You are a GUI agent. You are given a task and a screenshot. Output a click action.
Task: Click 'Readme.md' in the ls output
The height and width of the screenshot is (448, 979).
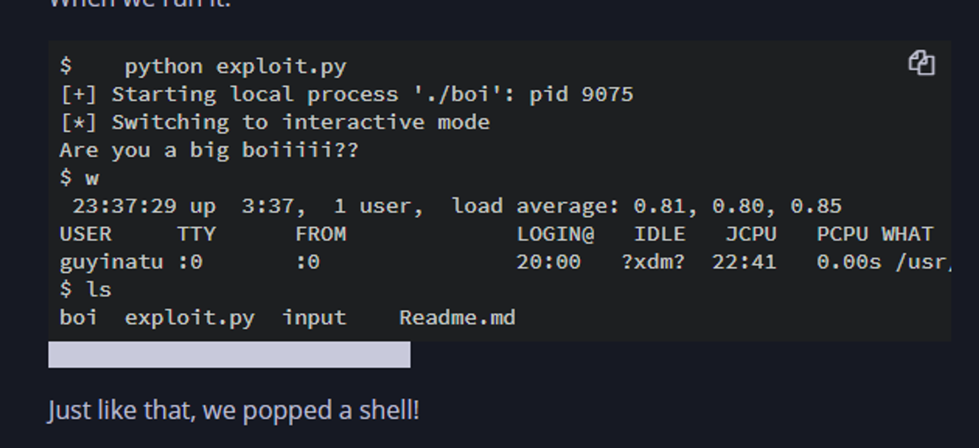tap(457, 318)
